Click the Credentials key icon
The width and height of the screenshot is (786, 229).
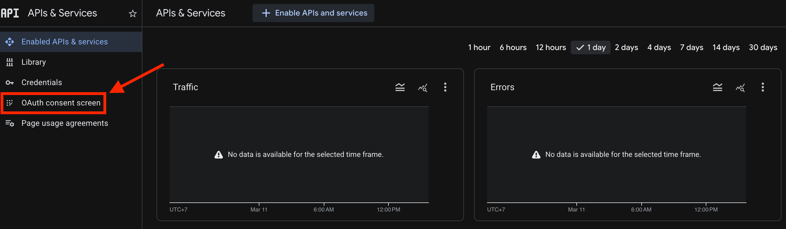click(x=10, y=83)
